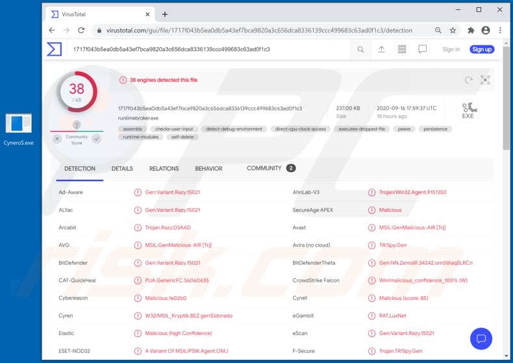Open the Chrome profile avatar icon
Image resolution: width=513 pixels, height=363 pixels.
coord(486,31)
